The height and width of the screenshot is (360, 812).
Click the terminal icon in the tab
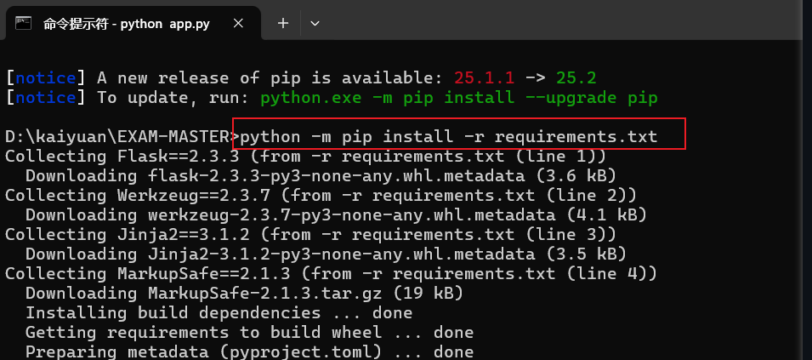pos(23,23)
